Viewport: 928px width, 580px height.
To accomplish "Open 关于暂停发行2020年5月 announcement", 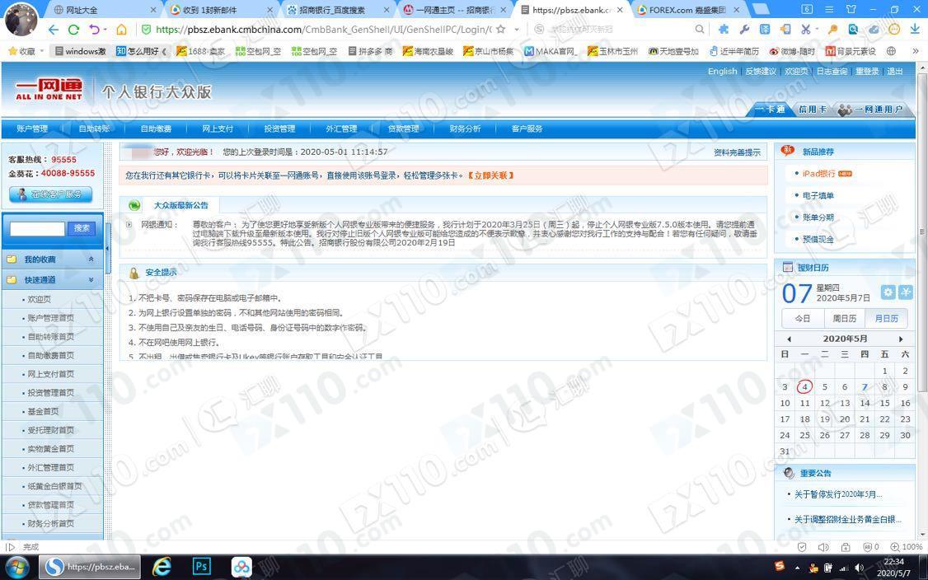I will (838, 494).
